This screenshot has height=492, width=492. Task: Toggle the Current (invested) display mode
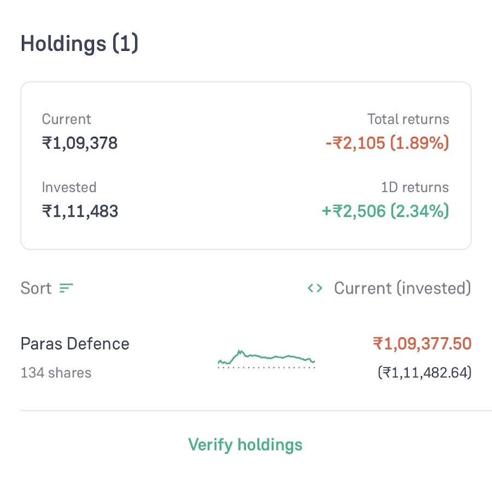pos(402,288)
